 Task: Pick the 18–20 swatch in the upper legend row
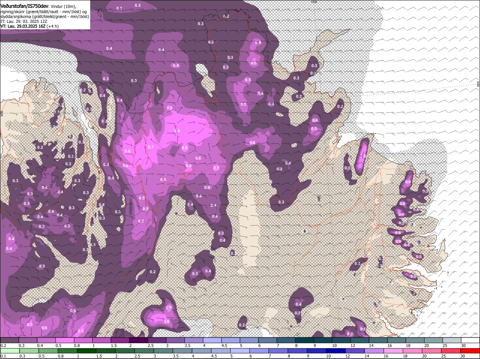pos(415,340)
